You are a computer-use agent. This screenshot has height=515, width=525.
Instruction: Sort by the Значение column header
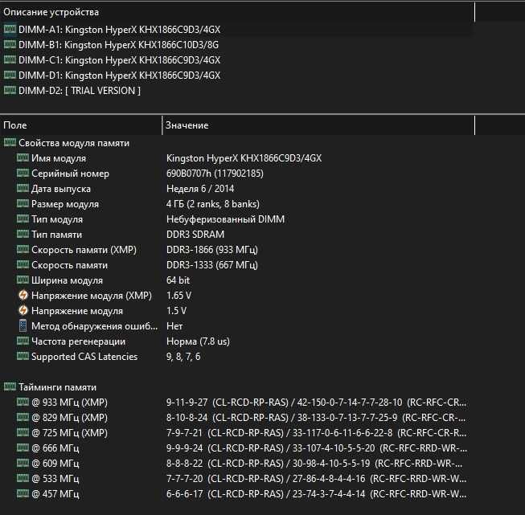point(318,125)
